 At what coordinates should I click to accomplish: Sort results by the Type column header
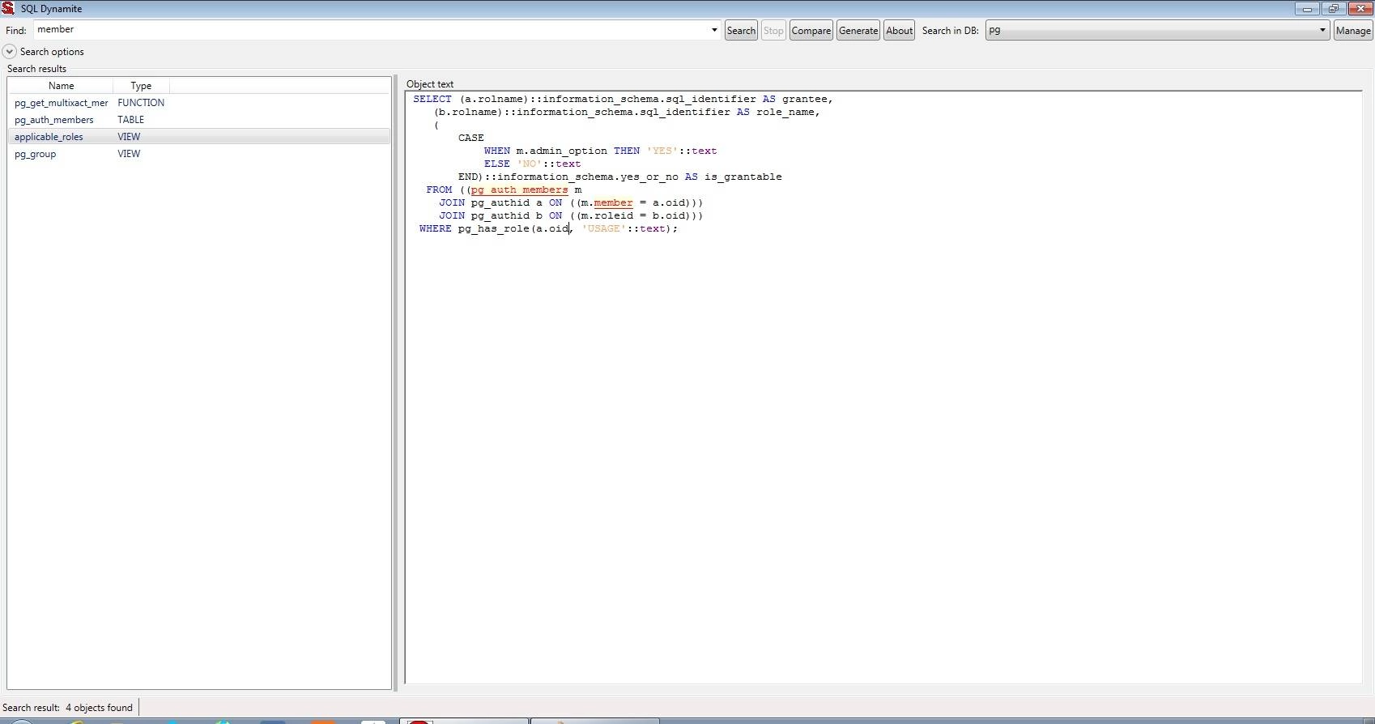click(x=141, y=86)
